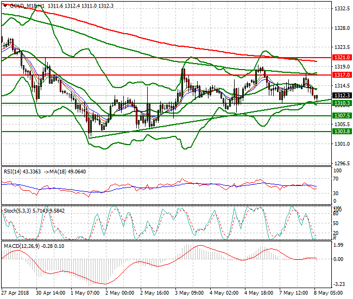The image size is (353, 299).
Task: Select the Stoch(5,3,3) indicator label
Action: (17, 211)
